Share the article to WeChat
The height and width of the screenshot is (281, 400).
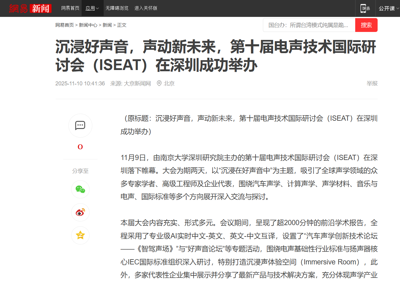point(80,189)
